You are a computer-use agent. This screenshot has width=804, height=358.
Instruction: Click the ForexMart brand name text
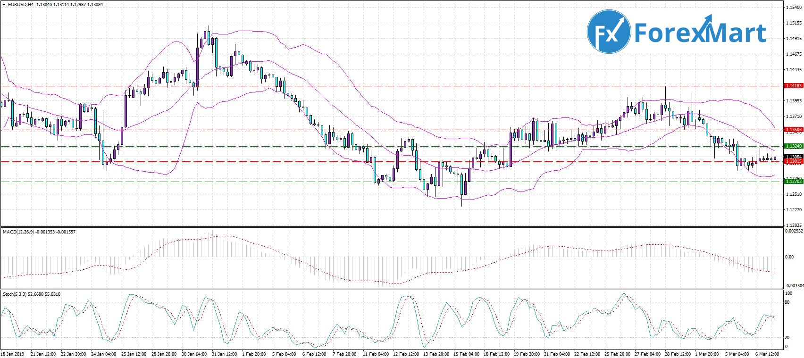(700, 33)
